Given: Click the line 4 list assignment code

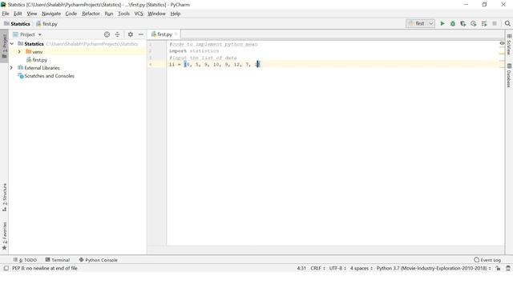Looking at the screenshot, I should pos(214,64).
